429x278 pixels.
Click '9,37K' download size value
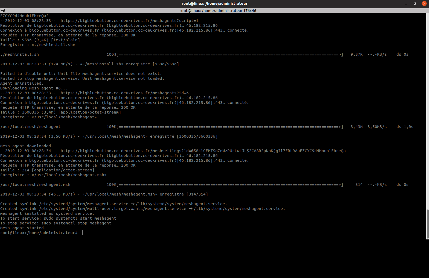pos(357,54)
